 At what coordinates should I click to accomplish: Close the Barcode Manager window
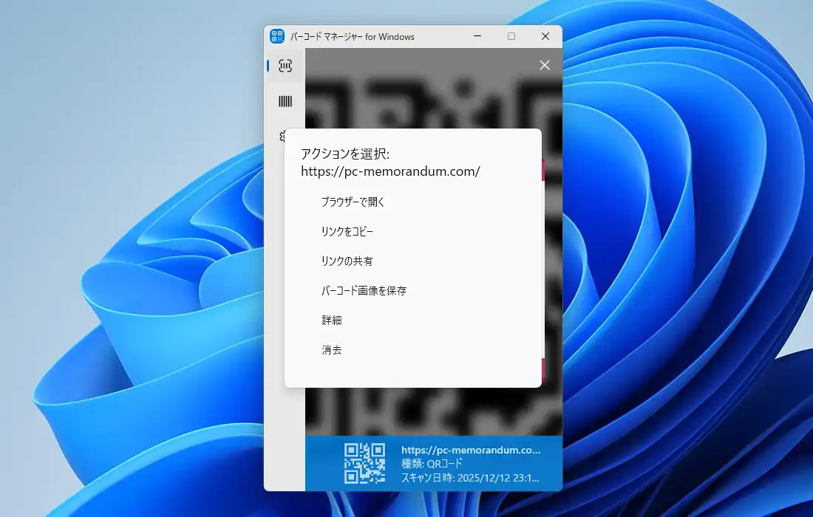point(545,36)
